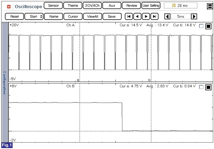Decrease time base with left arrow
214x149 pixels.
click(167, 17)
